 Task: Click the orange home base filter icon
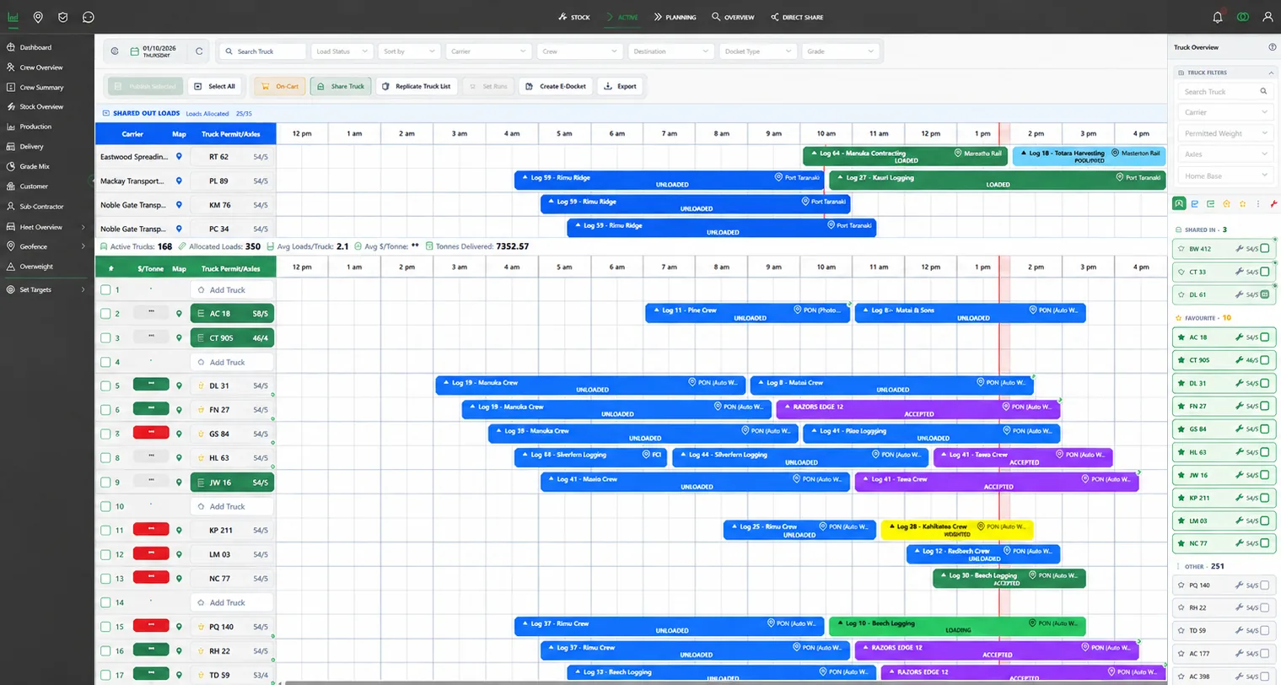(1226, 204)
